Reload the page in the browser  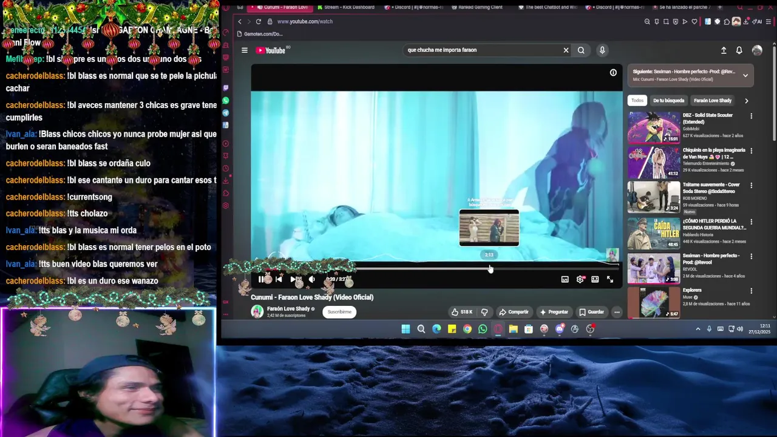click(x=258, y=21)
